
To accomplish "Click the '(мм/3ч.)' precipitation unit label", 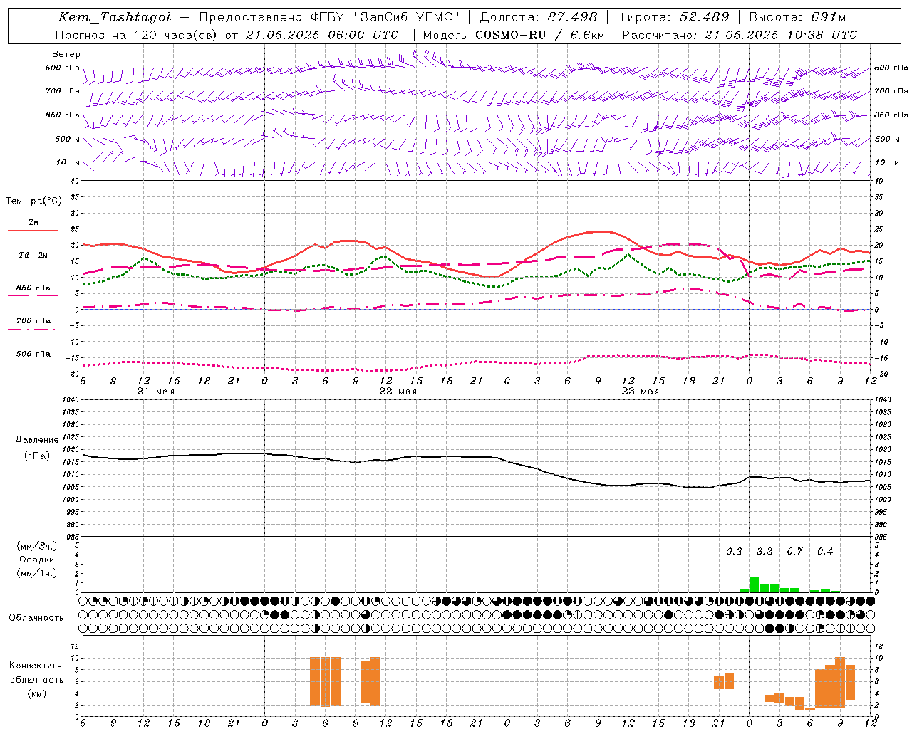I will (x=36, y=546).
